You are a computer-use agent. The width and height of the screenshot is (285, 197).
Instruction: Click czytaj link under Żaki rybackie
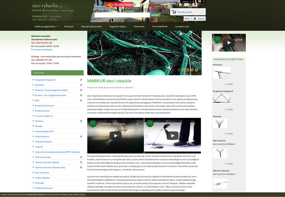230,164
